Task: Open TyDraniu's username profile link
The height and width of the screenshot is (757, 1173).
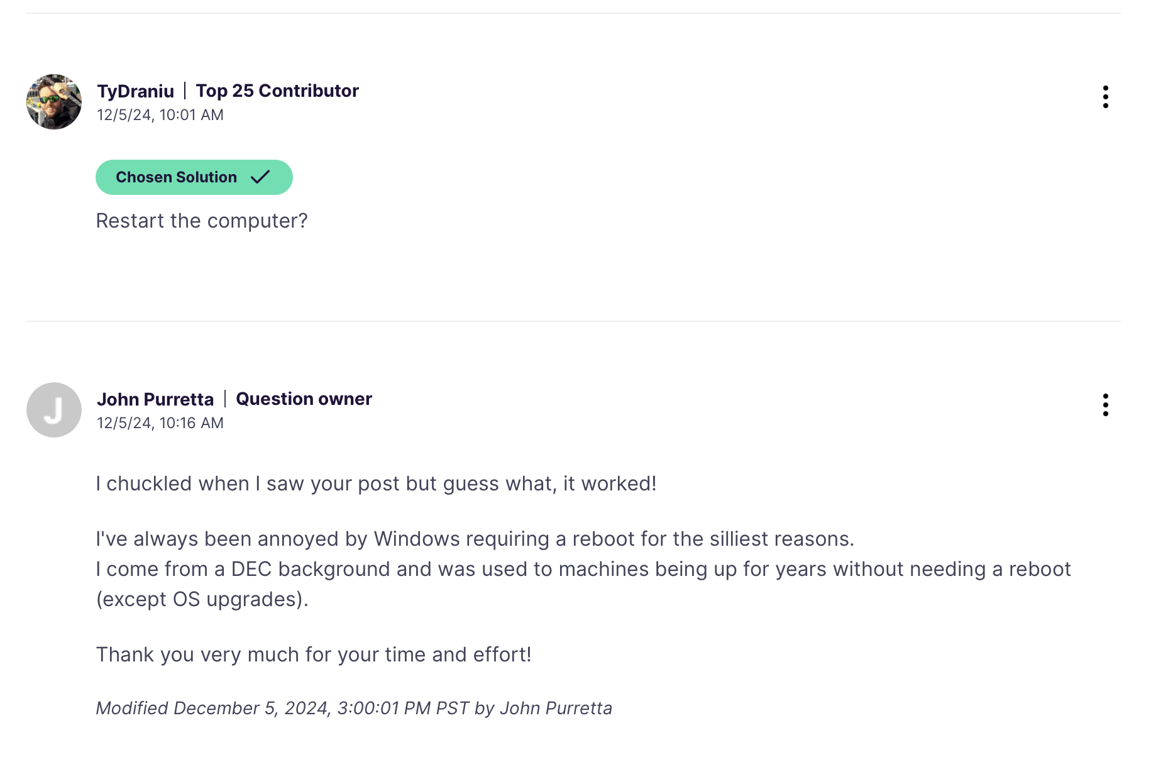Action: [x=136, y=91]
